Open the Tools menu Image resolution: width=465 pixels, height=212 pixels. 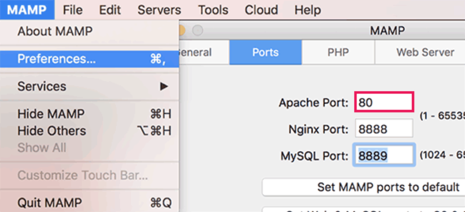click(x=213, y=10)
